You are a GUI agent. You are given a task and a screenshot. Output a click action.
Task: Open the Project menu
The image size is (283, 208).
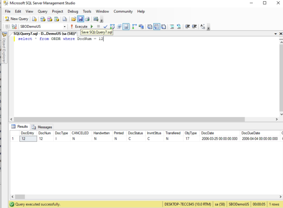click(57, 11)
